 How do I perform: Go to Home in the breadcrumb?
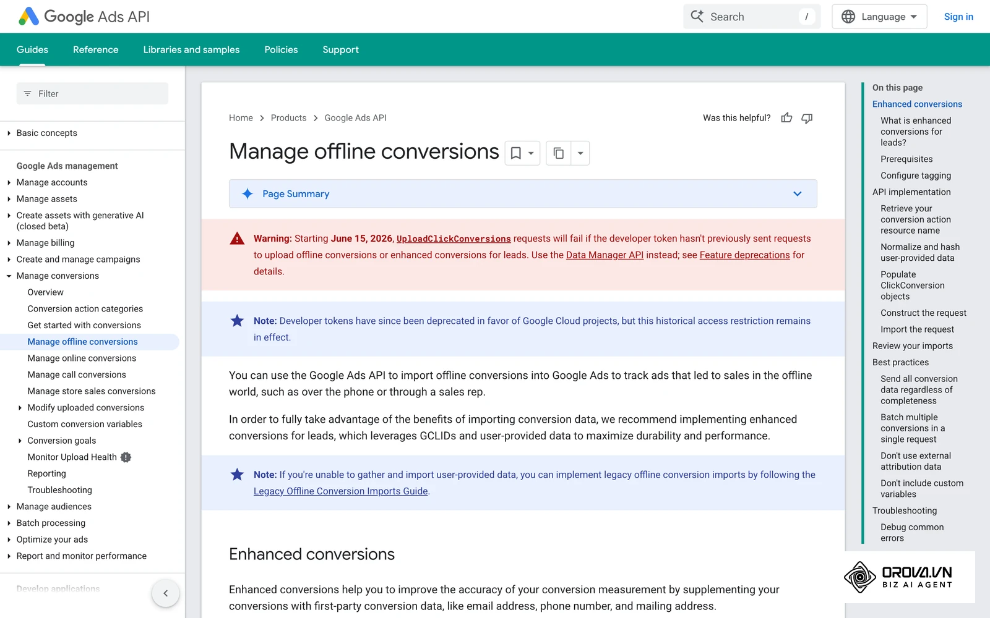tap(241, 118)
